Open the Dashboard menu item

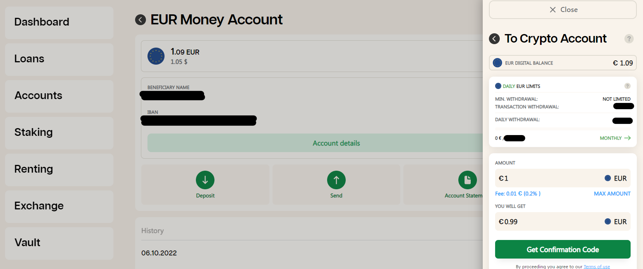(59, 22)
